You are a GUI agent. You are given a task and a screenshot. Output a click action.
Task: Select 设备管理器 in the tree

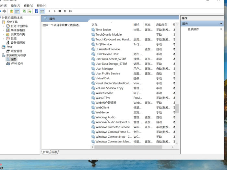[x=18, y=43]
